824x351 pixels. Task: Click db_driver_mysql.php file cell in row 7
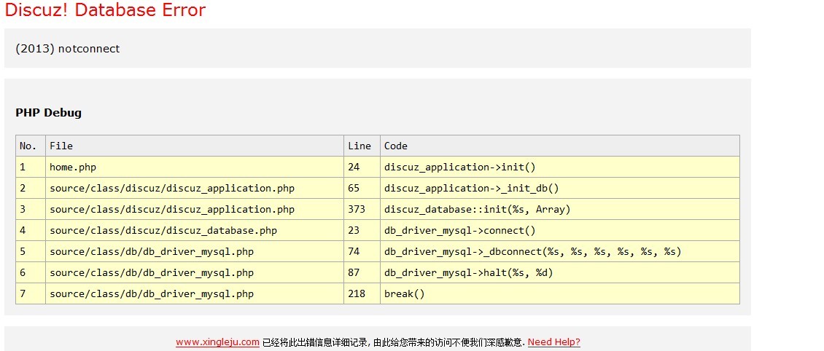click(195, 293)
